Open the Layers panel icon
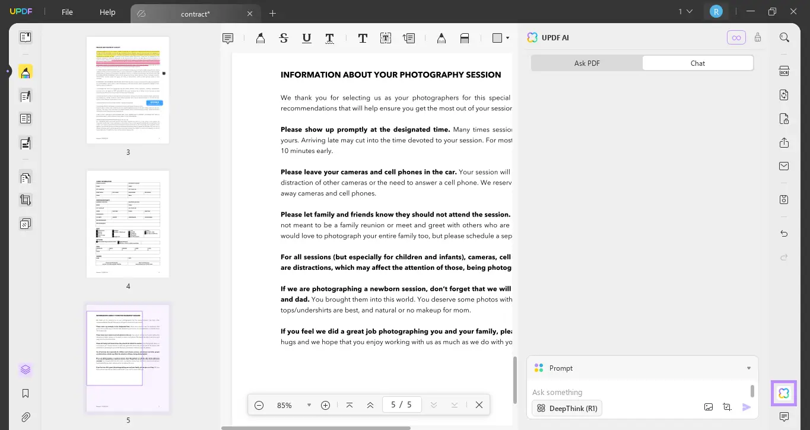 (26, 370)
